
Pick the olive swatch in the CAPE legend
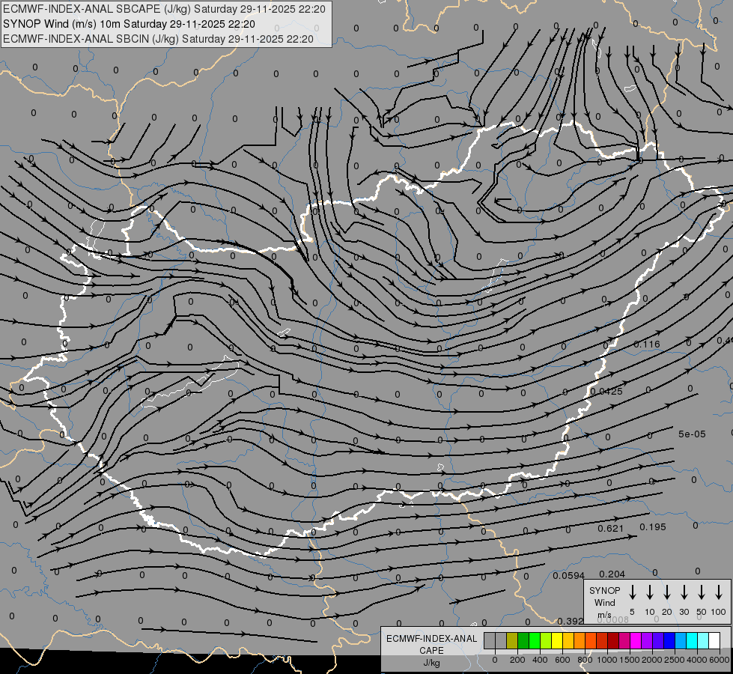pyautogui.click(x=512, y=640)
